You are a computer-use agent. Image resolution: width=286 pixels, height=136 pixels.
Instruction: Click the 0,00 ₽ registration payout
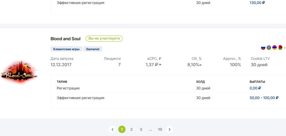click(255, 88)
